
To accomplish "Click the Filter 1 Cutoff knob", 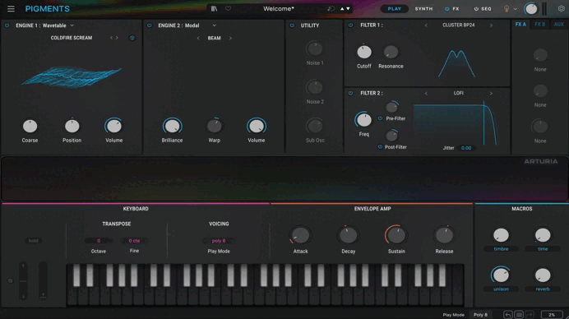I will [x=364, y=53].
